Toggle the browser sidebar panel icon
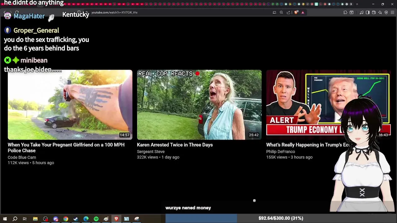The width and height of the screenshot is (397, 223). point(368,12)
